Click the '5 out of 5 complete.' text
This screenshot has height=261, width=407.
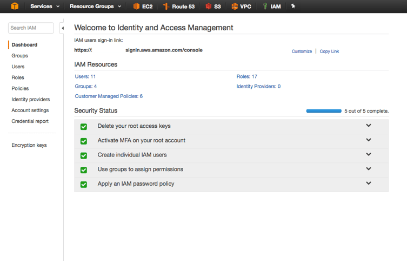[366, 111]
